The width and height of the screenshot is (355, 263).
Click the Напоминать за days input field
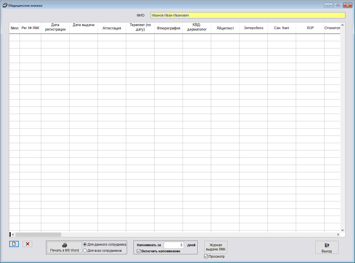[x=174, y=245]
